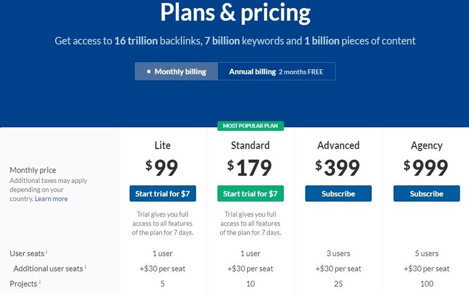
Task: Subscribe to the Advanced plan
Action: point(338,193)
